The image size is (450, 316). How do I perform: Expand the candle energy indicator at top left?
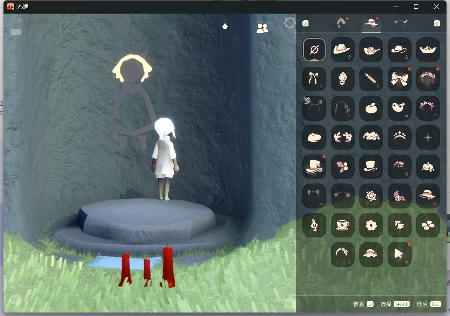click(x=16, y=27)
